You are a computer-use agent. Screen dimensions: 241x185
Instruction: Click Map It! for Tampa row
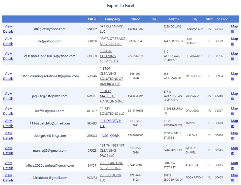[x=234, y=123]
